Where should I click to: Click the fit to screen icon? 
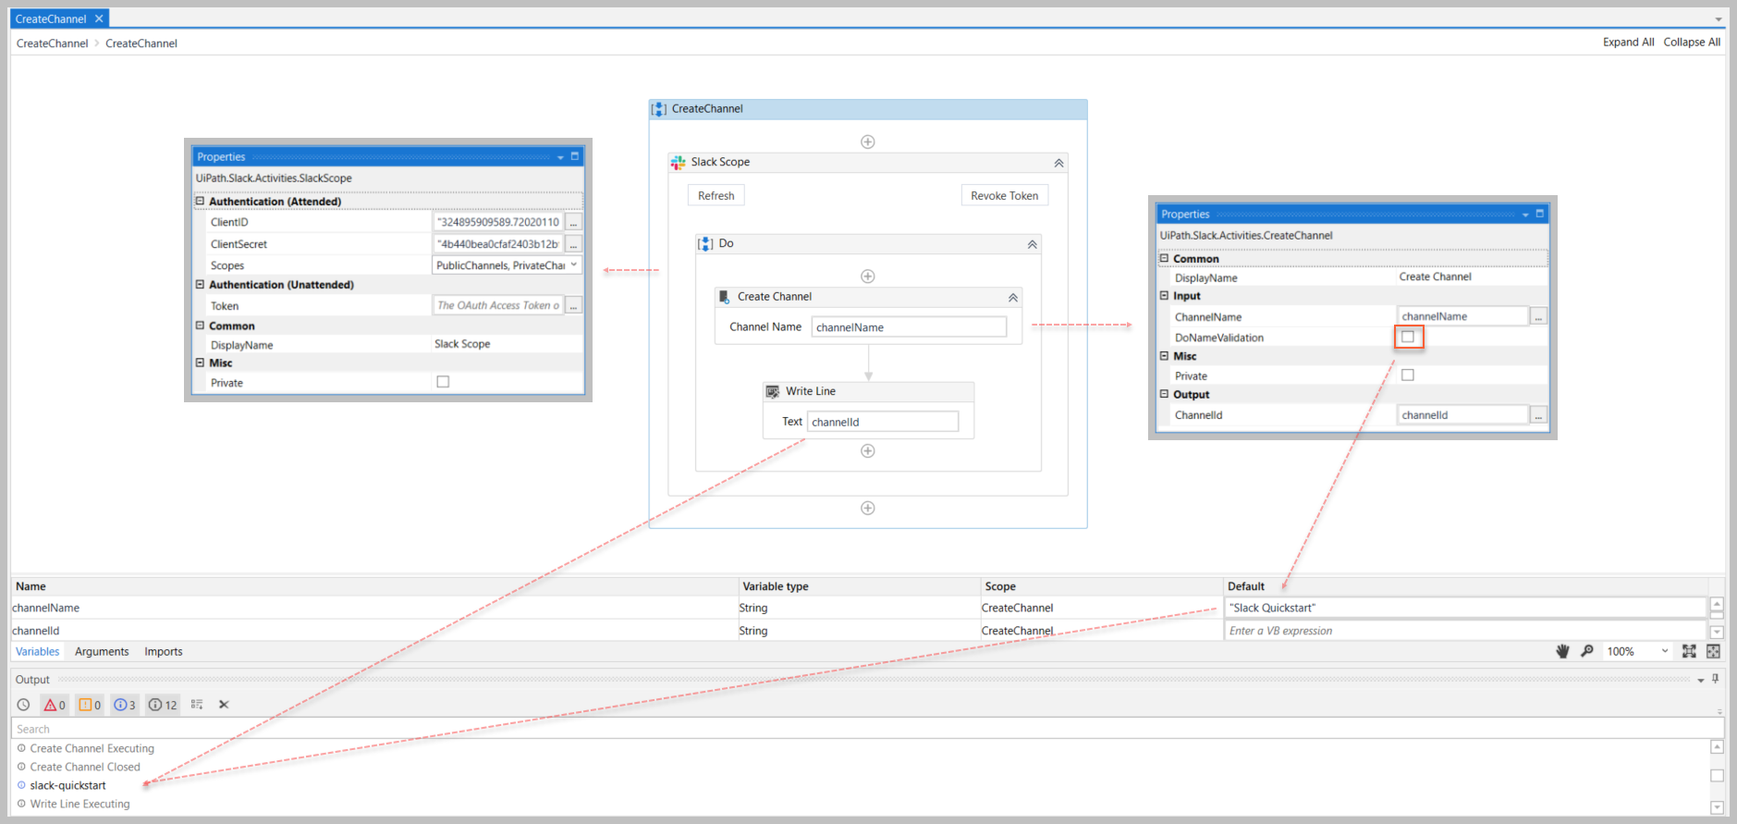tap(1689, 651)
